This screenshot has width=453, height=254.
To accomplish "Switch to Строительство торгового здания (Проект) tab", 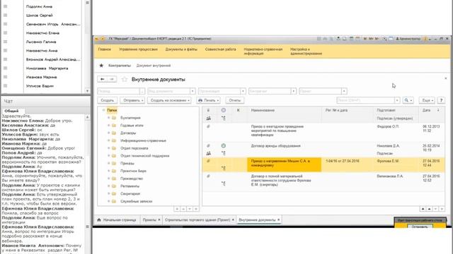I will (197, 219).
